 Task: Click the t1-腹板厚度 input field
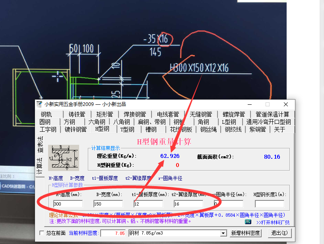[148, 204]
